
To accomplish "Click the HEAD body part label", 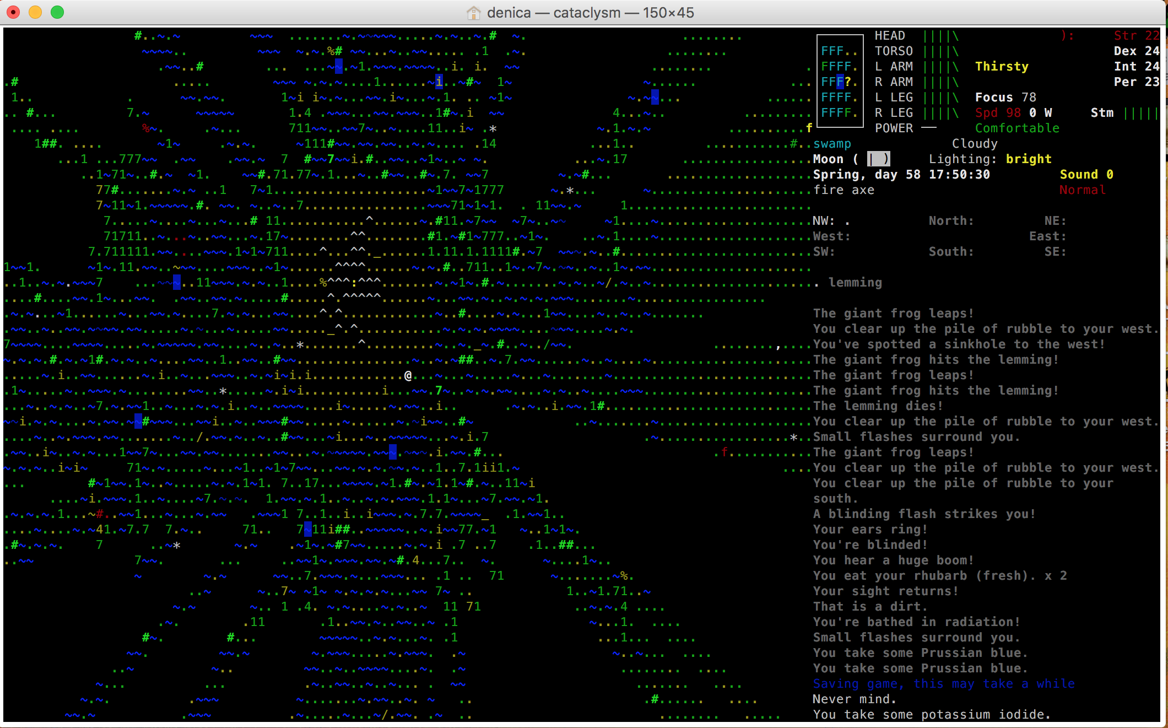I will (x=890, y=36).
